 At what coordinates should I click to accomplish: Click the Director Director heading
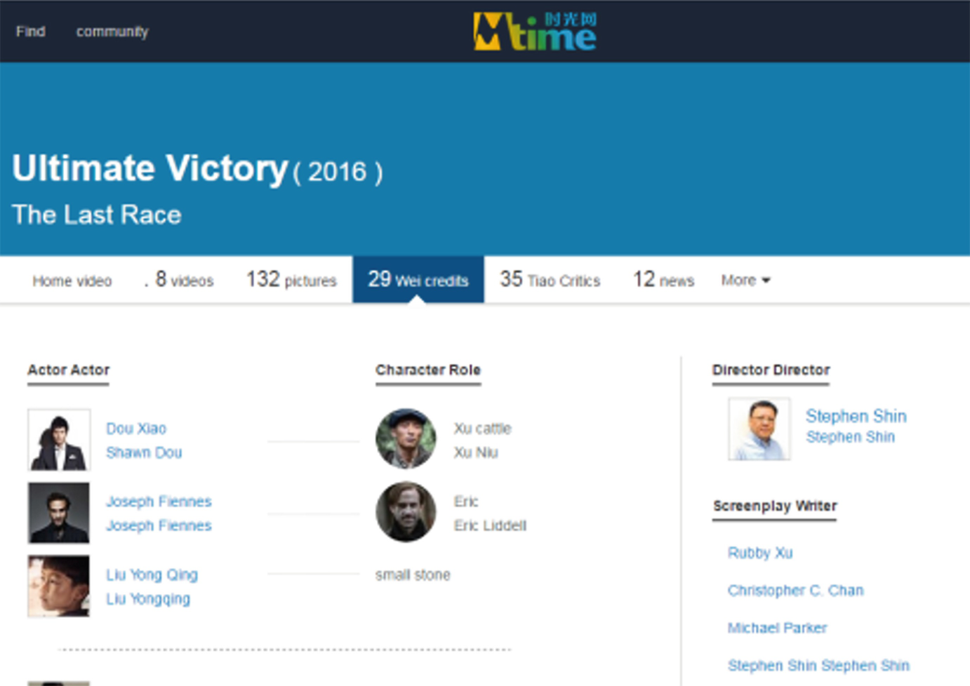coord(771,370)
